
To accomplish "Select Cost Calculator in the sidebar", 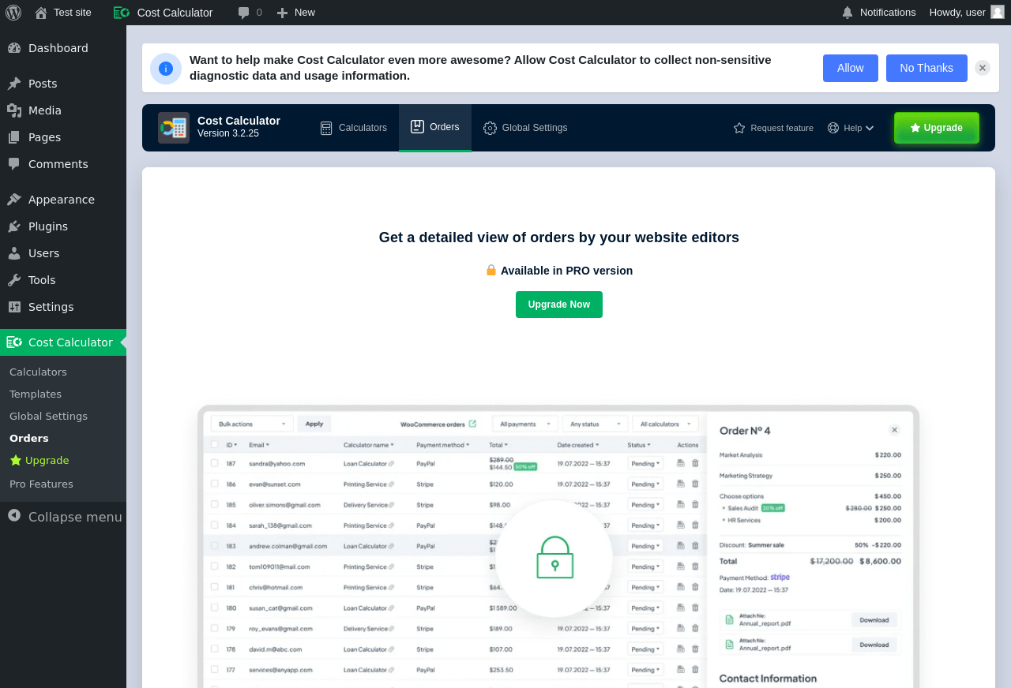I will click(x=63, y=342).
